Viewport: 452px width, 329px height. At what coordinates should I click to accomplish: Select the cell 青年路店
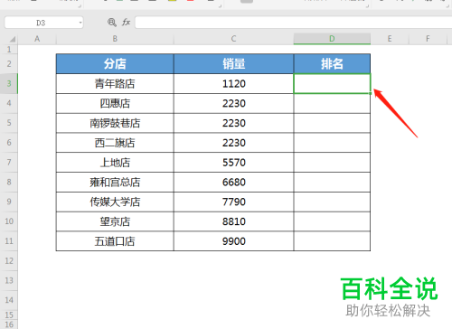[x=115, y=83]
